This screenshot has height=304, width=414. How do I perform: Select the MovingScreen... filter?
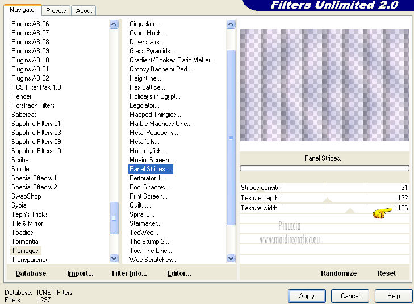click(152, 160)
